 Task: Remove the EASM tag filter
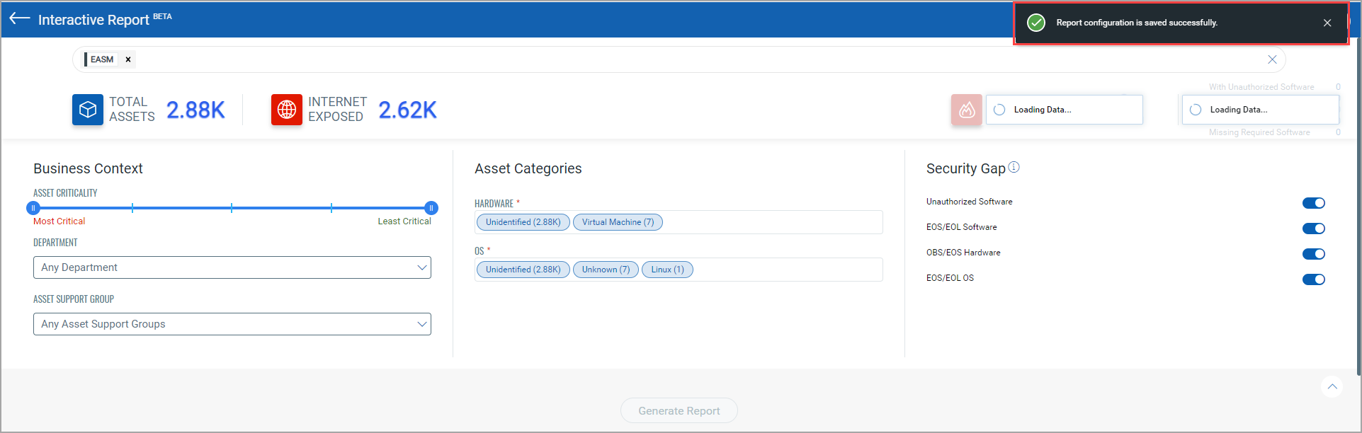[128, 59]
